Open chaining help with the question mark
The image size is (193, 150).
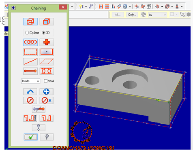[47, 137]
